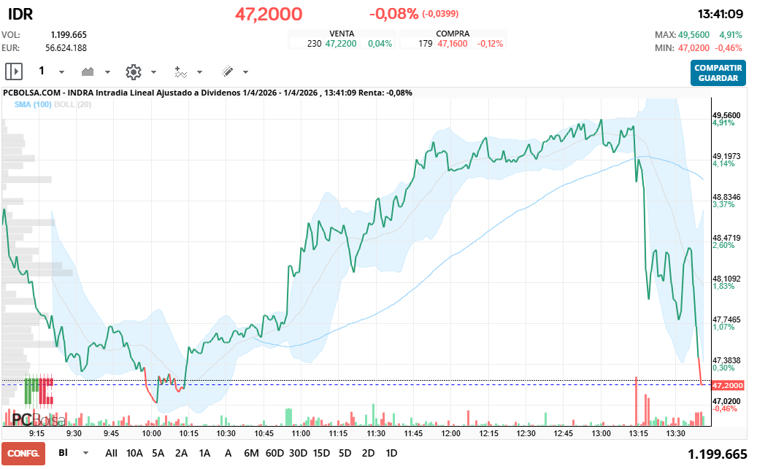Select the 5A time range

[158, 453]
